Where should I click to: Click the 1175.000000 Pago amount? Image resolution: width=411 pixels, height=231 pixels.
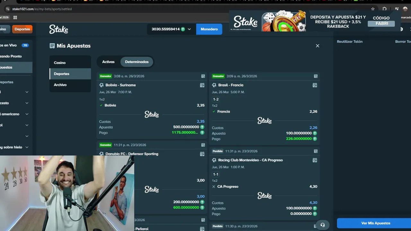tap(185, 133)
